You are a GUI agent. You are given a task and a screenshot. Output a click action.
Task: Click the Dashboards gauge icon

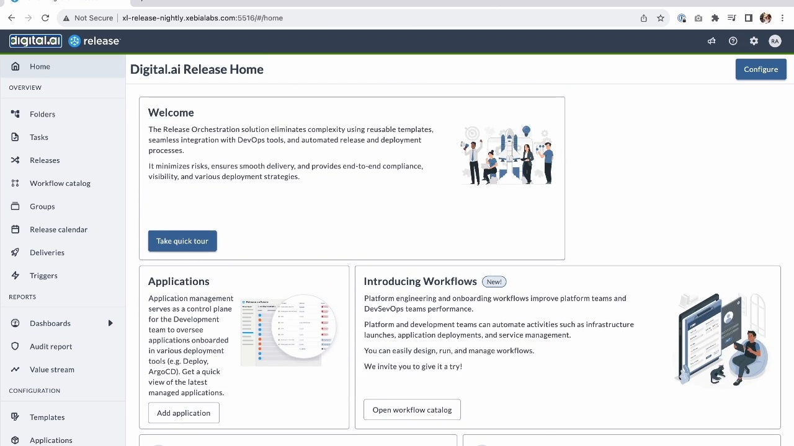[x=16, y=323]
